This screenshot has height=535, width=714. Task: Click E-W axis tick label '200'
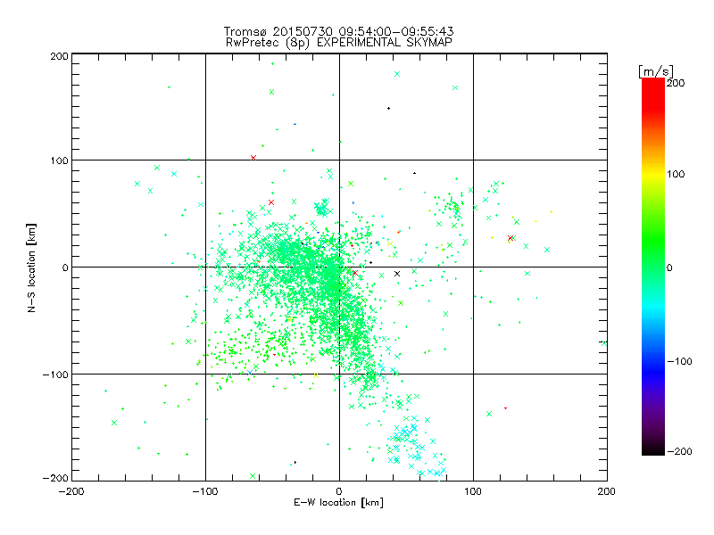(607, 491)
